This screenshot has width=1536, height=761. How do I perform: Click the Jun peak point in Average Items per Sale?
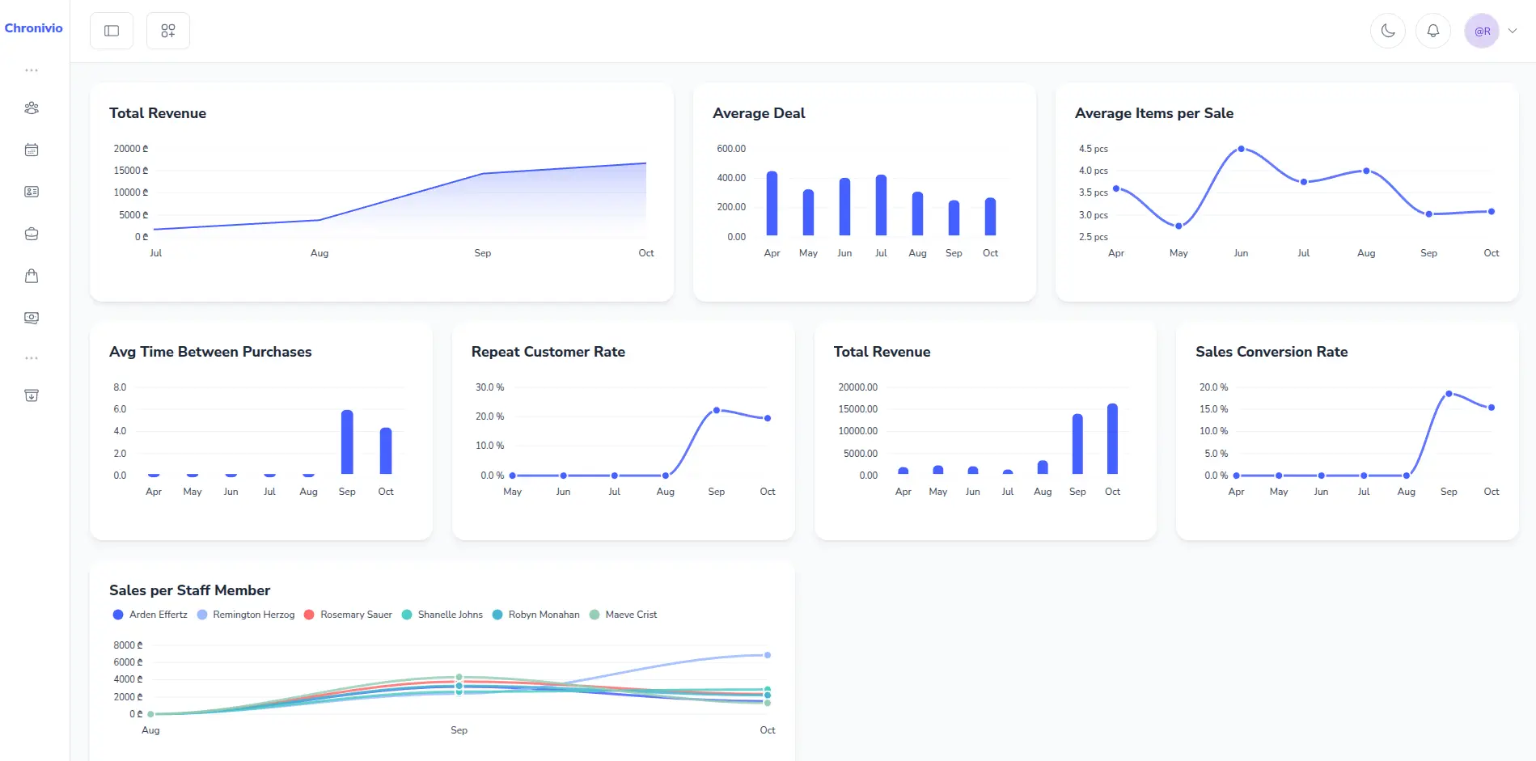click(x=1241, y=149)
